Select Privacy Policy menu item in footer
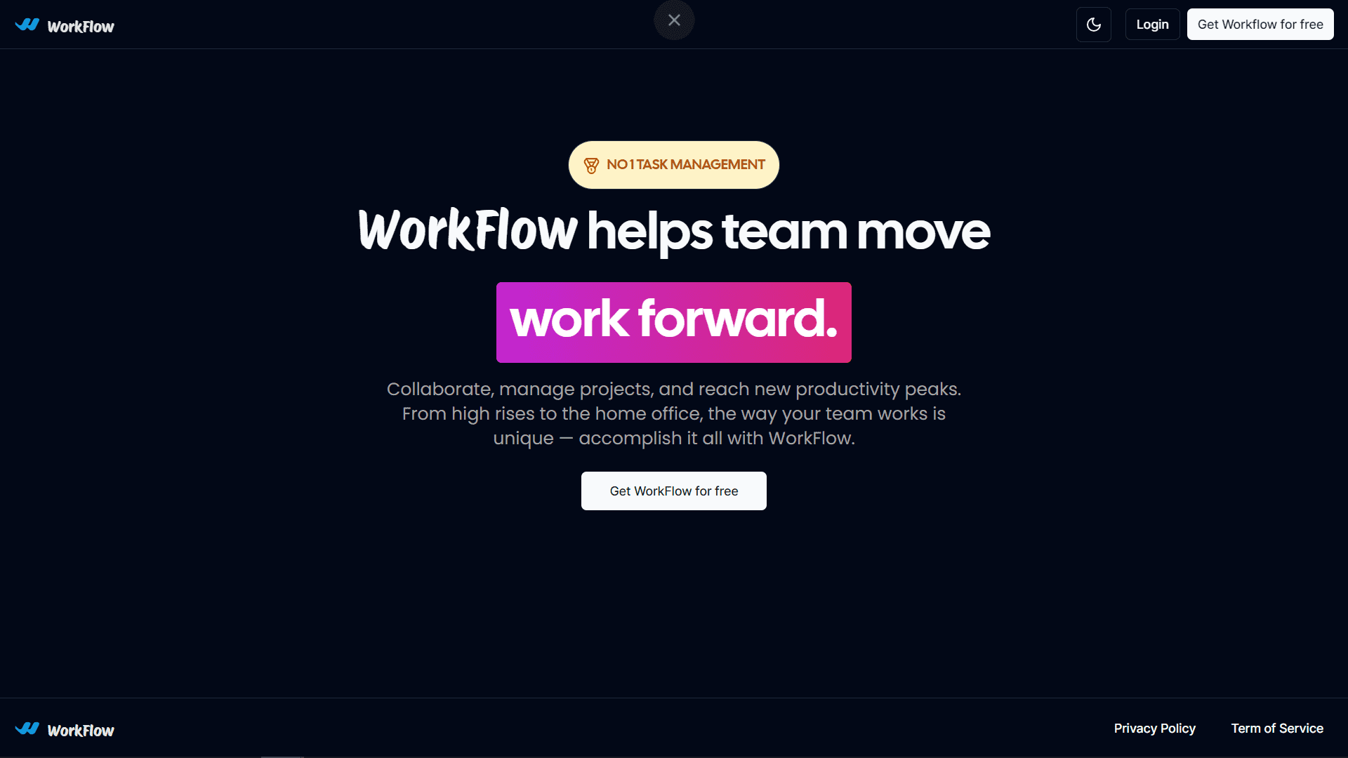Image resolution: width=1348 pixels, height=758 pixels. pos(1154,729)
